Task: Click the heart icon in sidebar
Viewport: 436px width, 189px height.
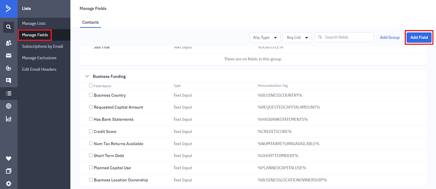Action: tap(9, 159)
